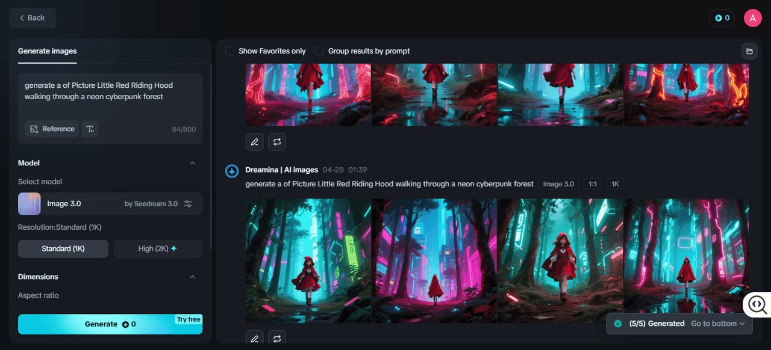Viewport: 771px width, 350px height.
Task: Click the 84/800 character counter
Action: [x=184, y=129]
